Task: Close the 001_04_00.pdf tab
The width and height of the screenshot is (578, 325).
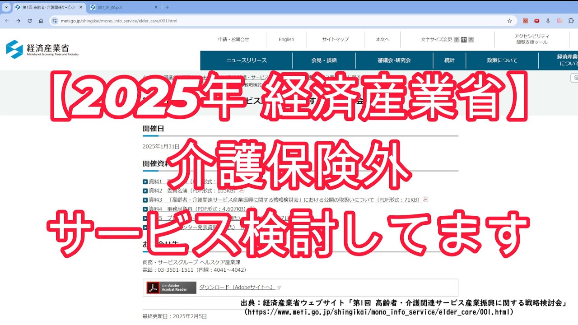Action: pyautogui.click(x=156, y=7)
